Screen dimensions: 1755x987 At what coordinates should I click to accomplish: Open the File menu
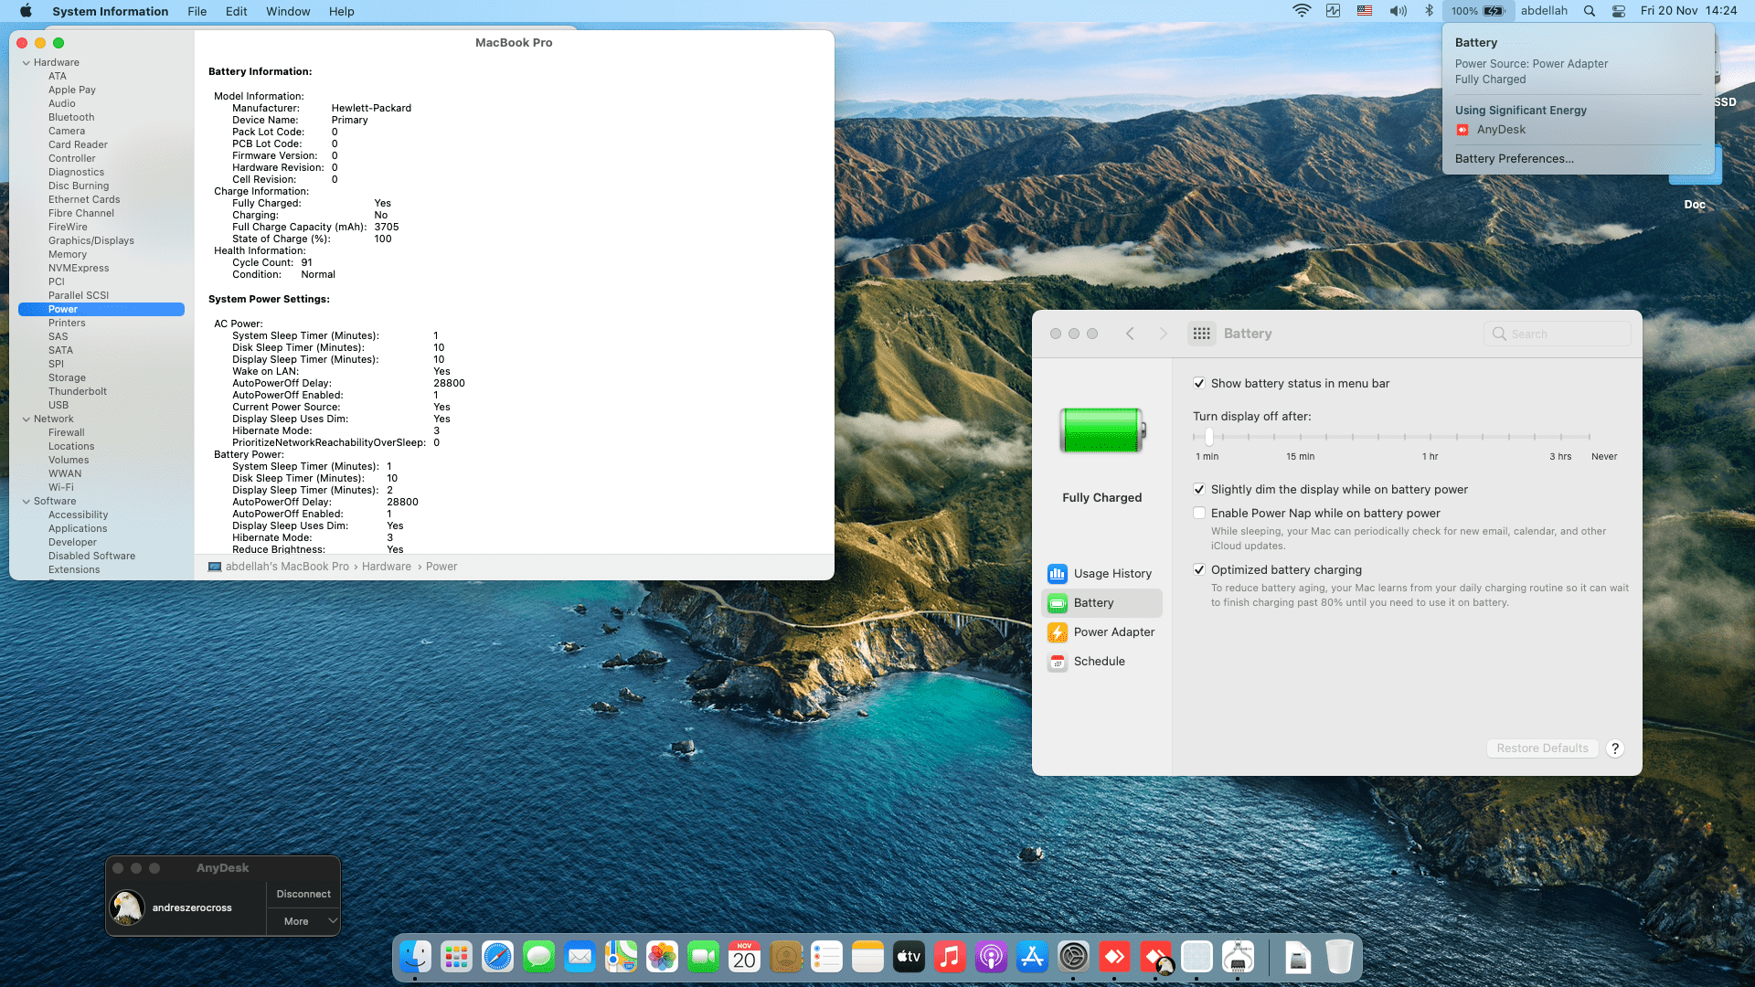click(197, 11)
